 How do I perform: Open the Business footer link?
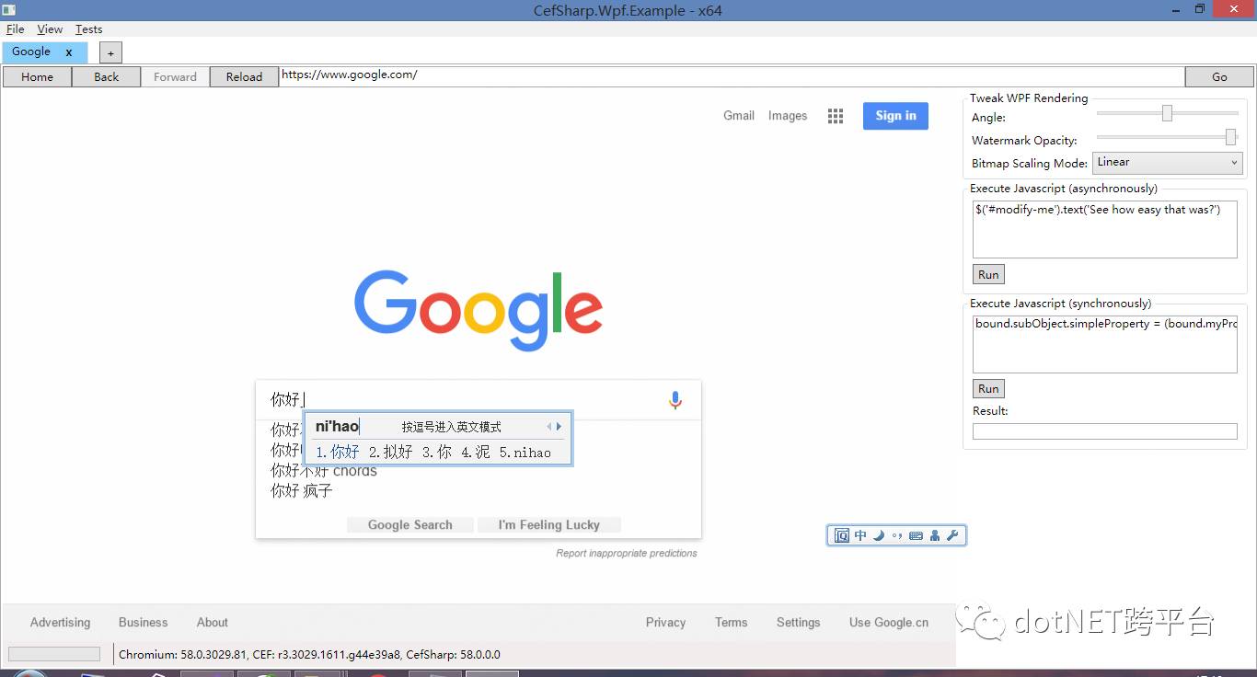click(144, 623)
